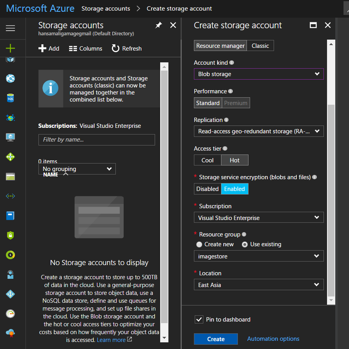Click Create storage account breadcrumb
The image size is (349, 349).
[x=179, y=9]
